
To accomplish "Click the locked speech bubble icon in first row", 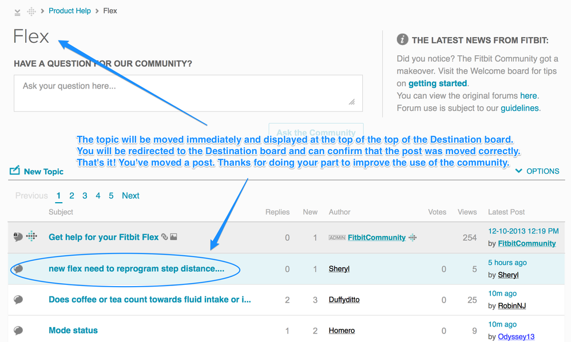I will 18,237.
